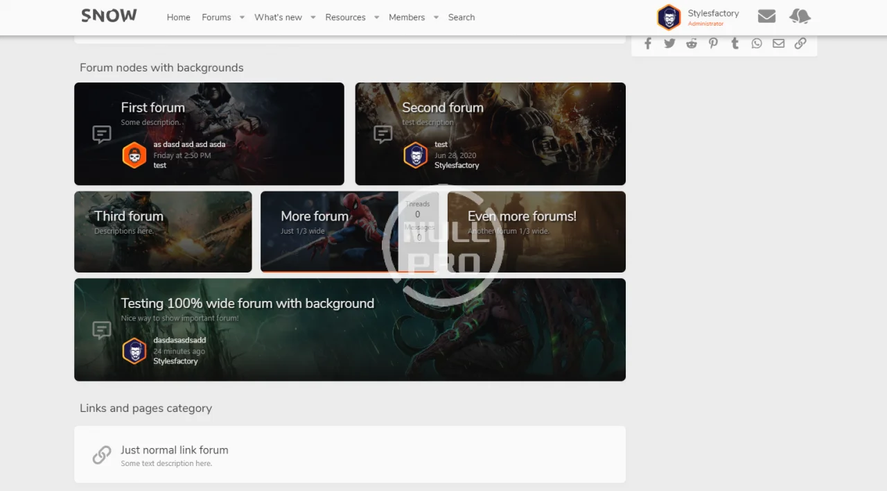Open the Search menu item
The height and width of the screenshot is (491, 887).
(x=462, y=17)
